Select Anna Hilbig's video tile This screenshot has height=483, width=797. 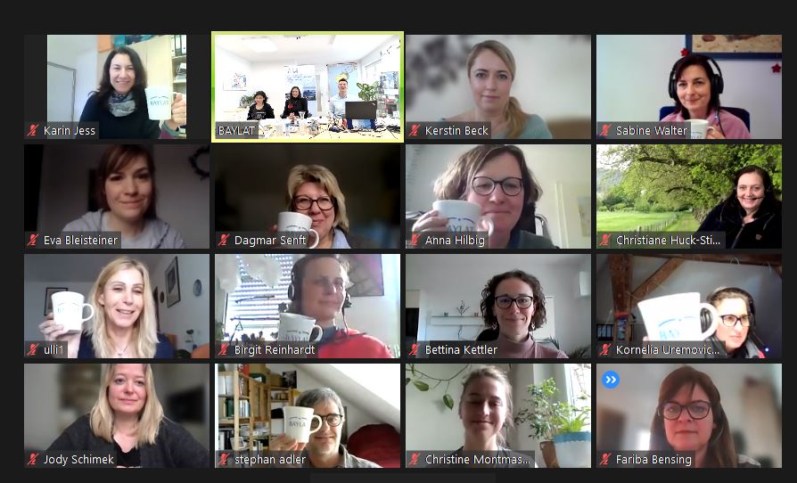pos(498,197)
